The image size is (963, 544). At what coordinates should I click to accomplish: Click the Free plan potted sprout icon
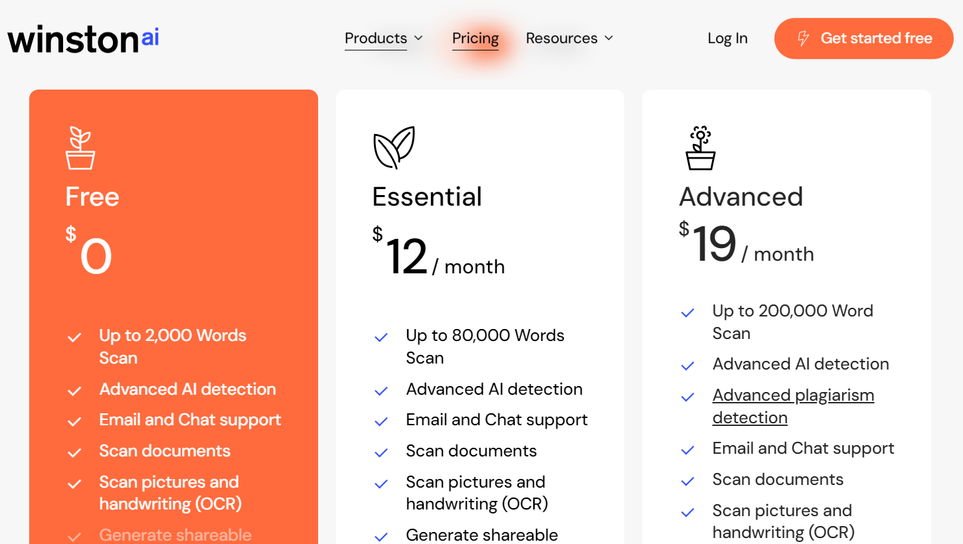pyautogui.click(x=80, y=149)
